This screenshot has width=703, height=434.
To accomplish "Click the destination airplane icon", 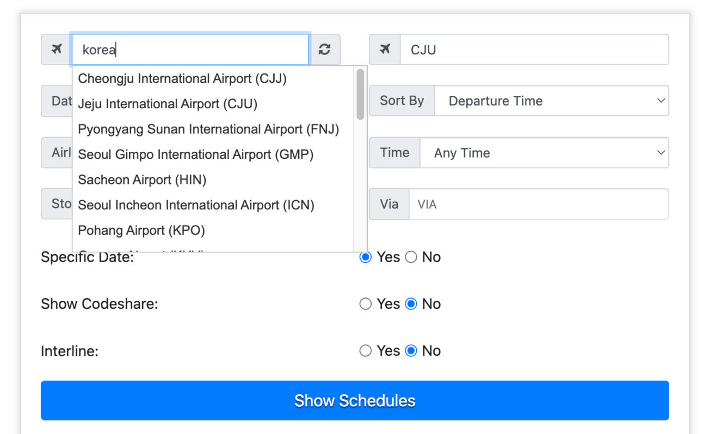I will pyautogui.click(x=385, y=49).
